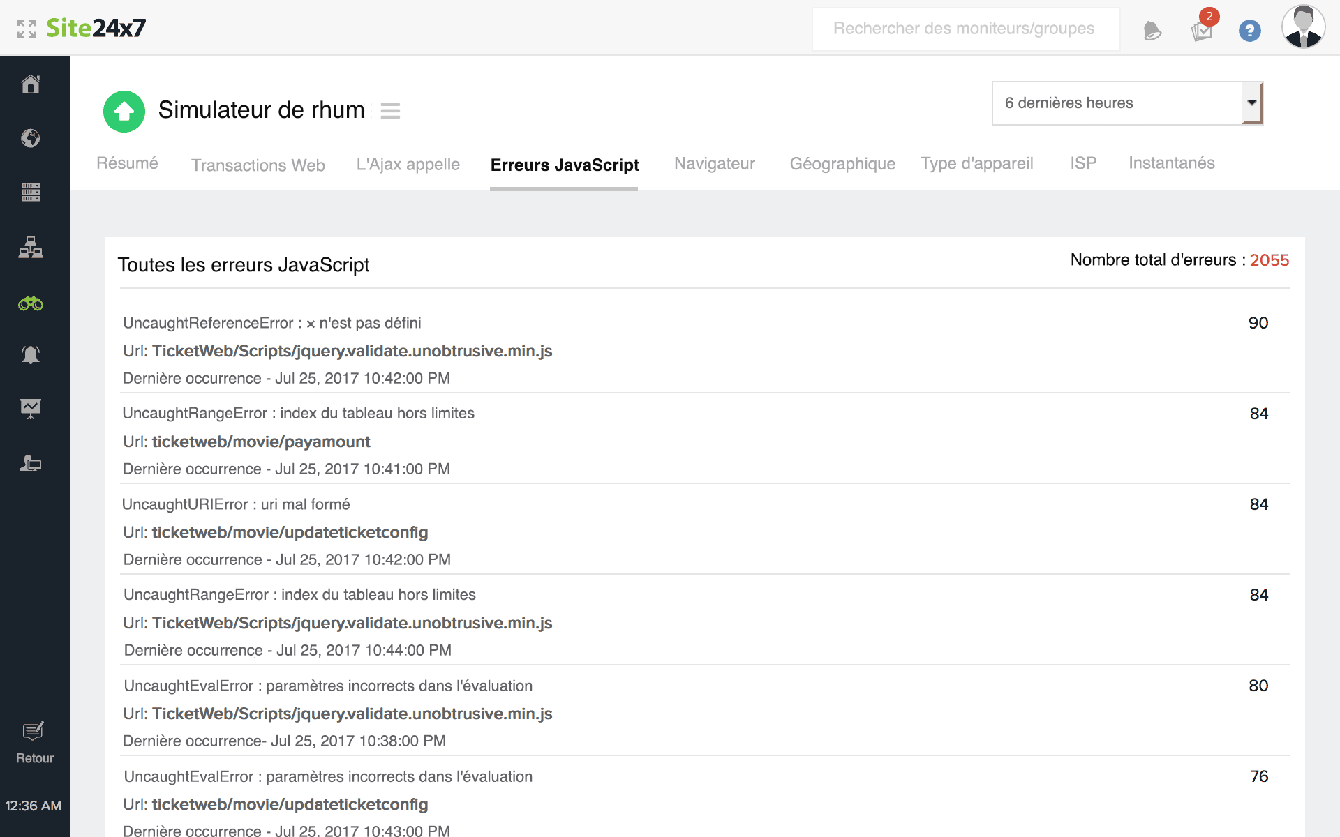Switch to the Navigateur tab
This screenshot has height=837, width=1340.
714,163
